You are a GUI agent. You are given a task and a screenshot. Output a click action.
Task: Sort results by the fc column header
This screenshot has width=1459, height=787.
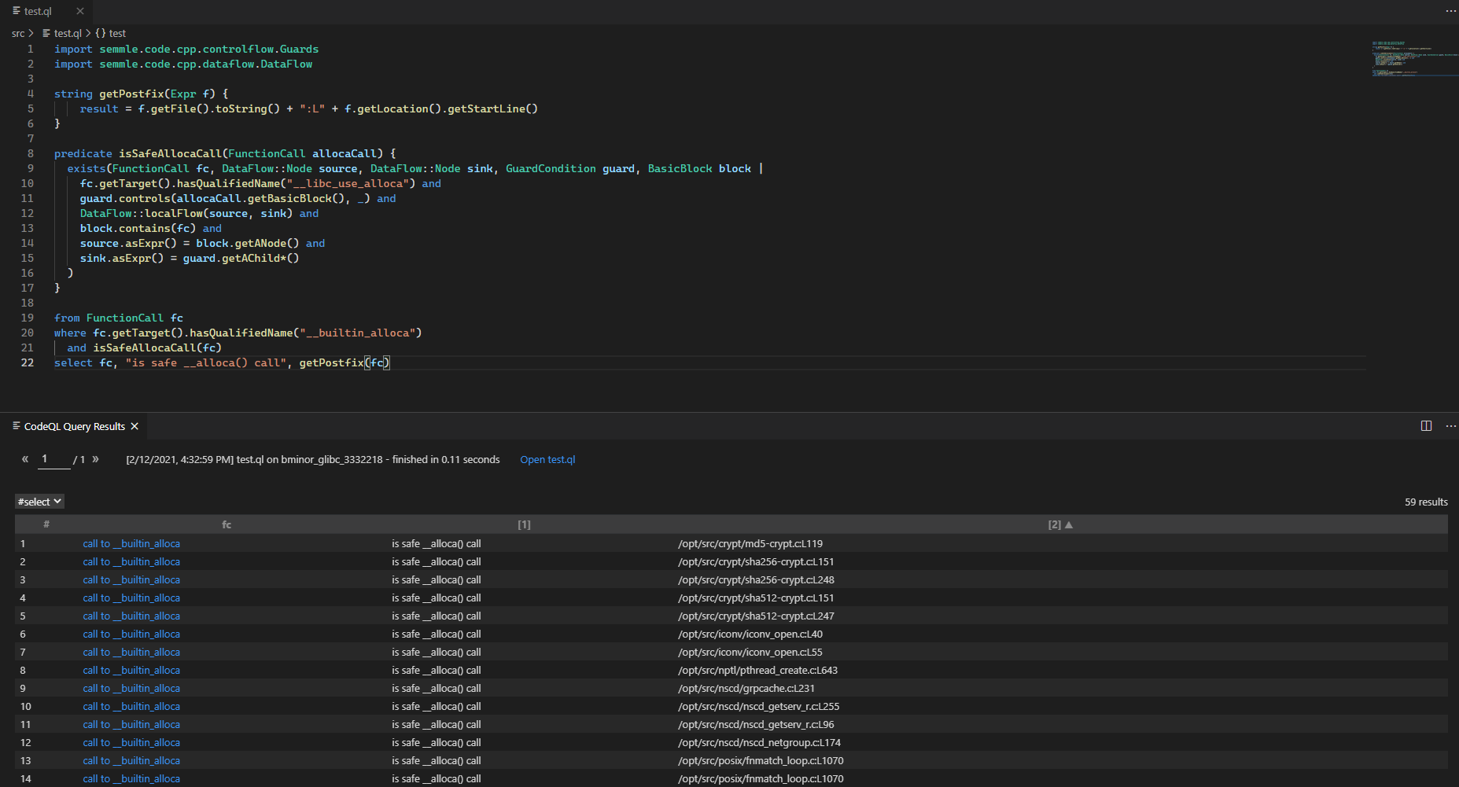pyautogui.click(x=227, y=524)
